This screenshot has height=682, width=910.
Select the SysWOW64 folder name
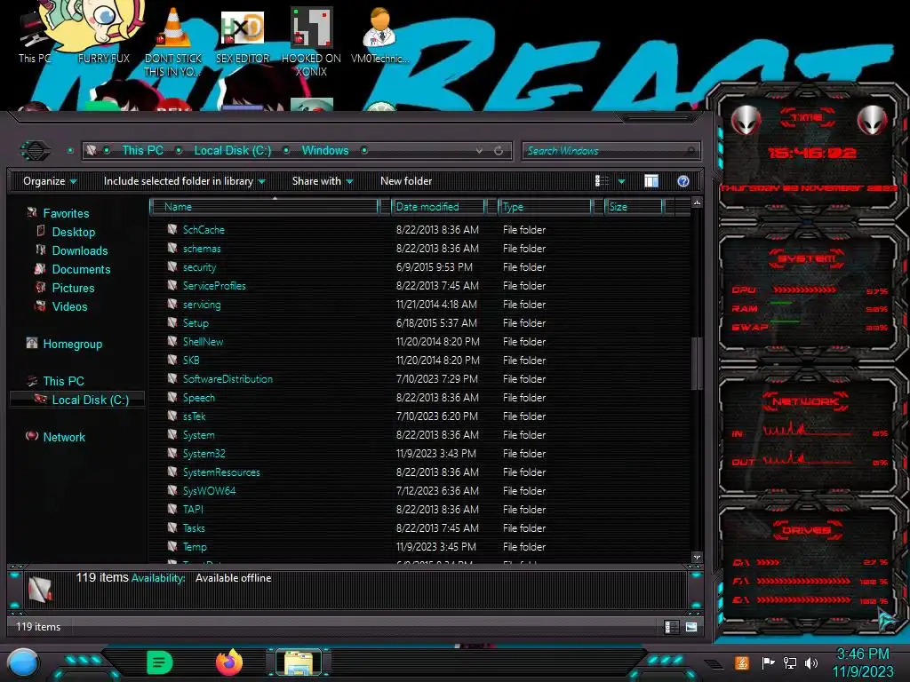(x=209, y=490)
